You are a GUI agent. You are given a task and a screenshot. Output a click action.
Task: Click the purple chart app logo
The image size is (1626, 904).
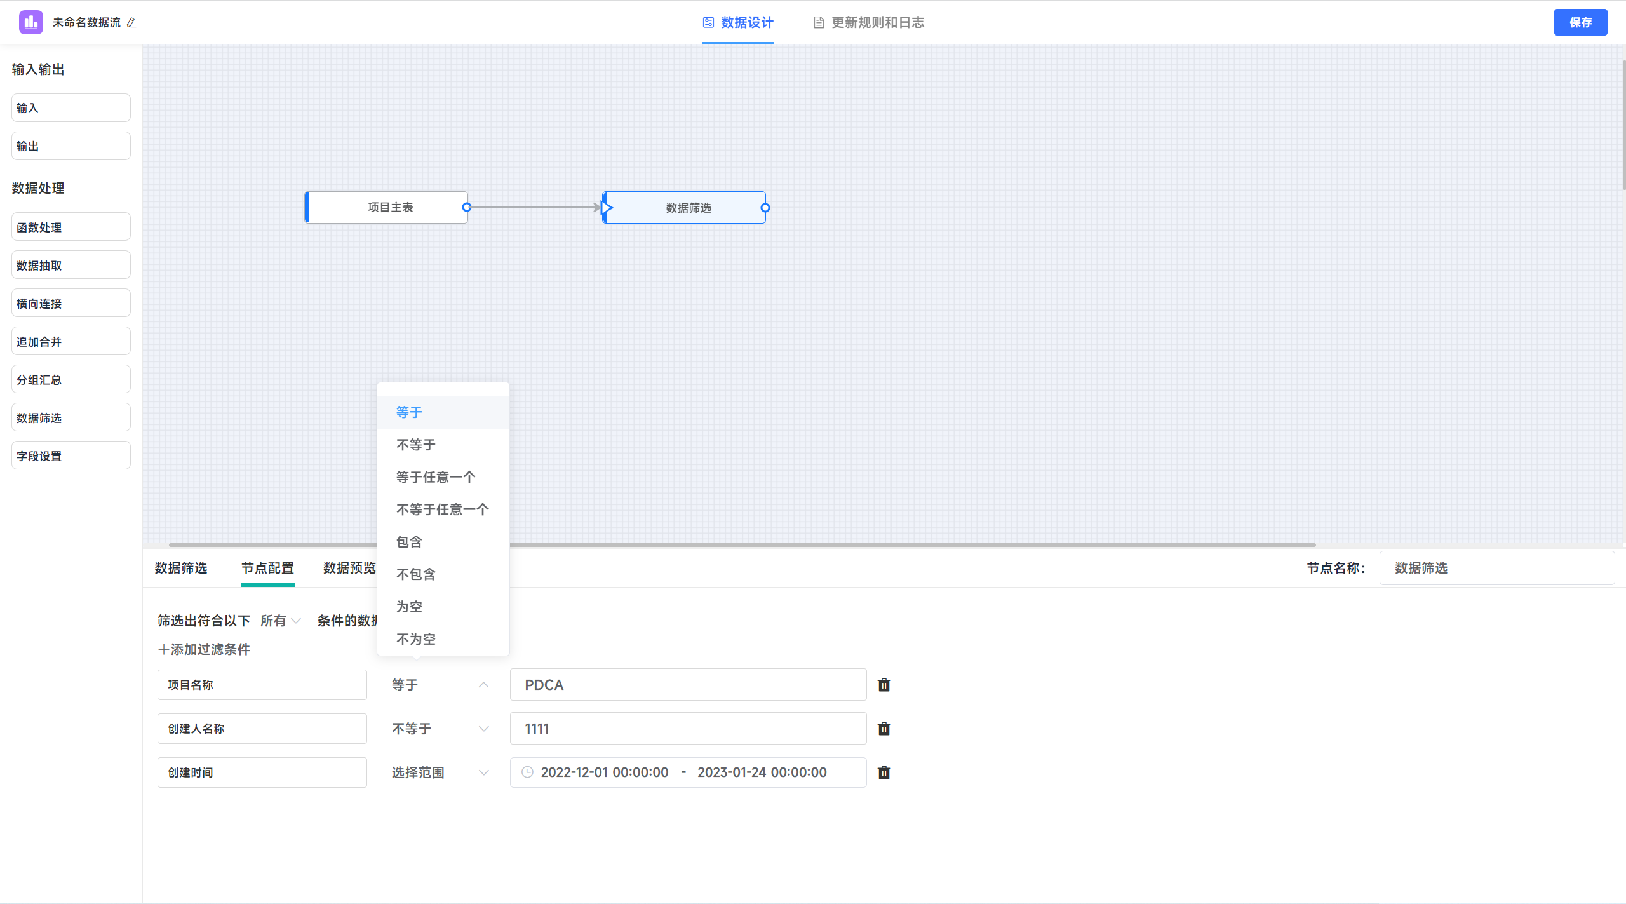point(30,22)
